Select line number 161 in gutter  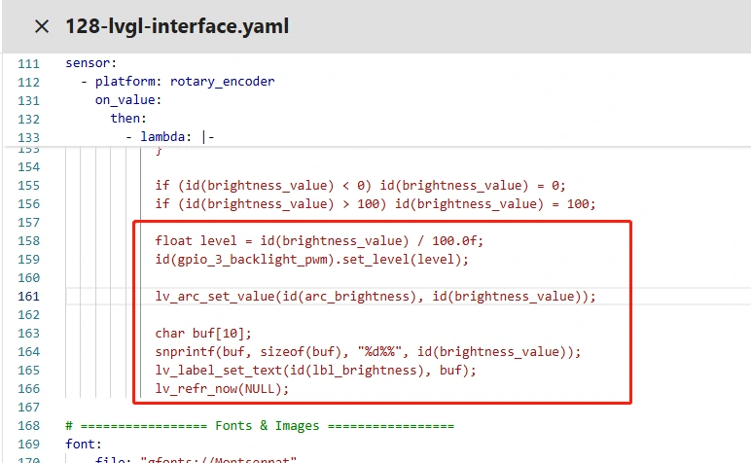click(28, 296)
